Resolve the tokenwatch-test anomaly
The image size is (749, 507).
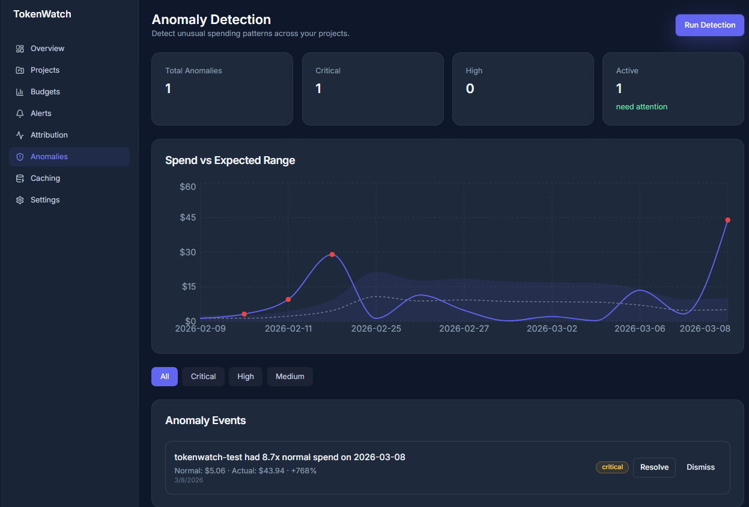[x=654, y=467]
